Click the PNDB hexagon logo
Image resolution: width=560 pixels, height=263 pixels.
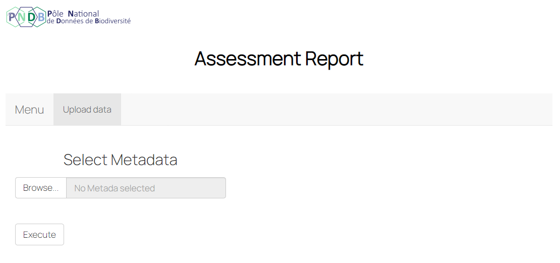click(x=26, y=17)
